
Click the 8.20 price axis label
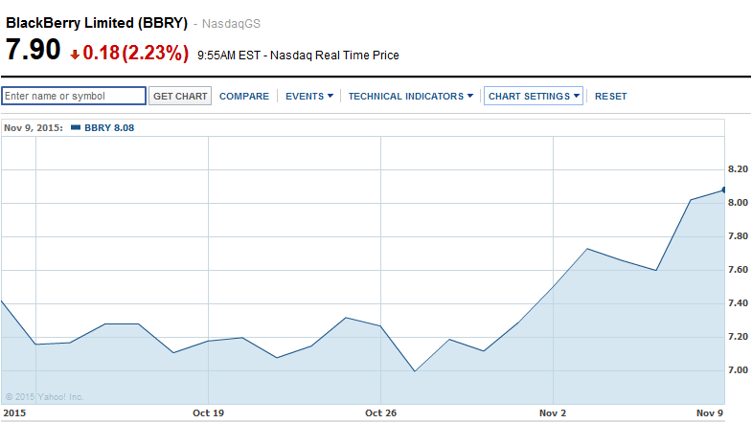(x=738, y=169)
